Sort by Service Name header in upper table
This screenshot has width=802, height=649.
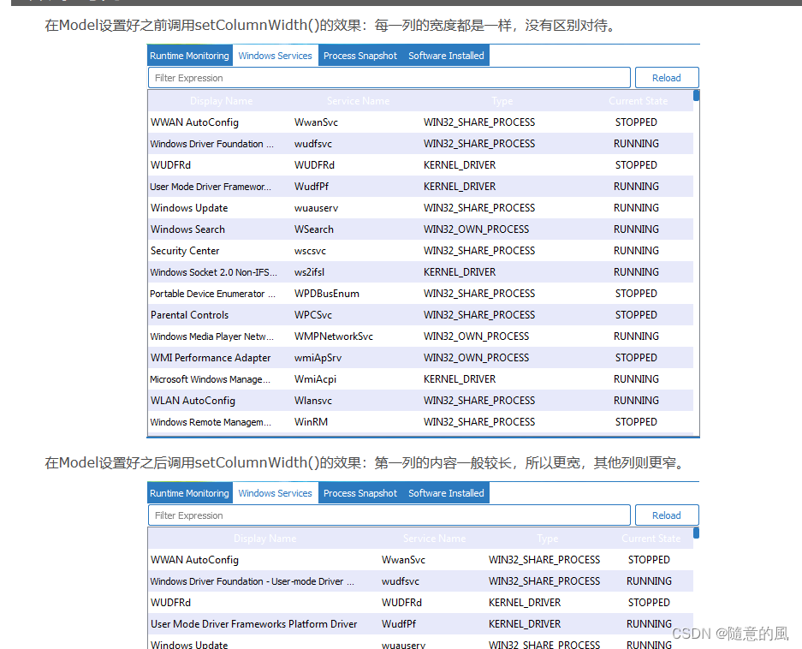coord(358,101)
